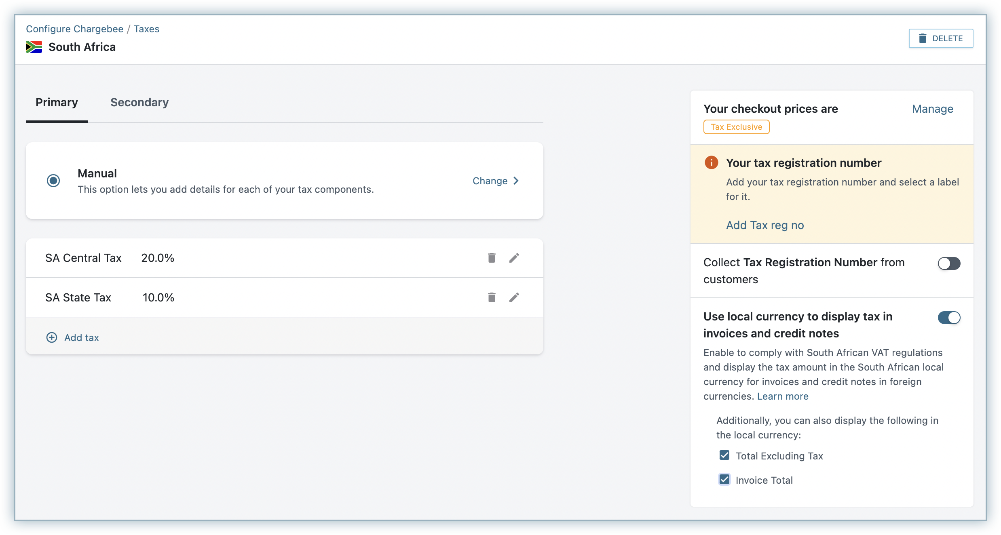Screen dimensions: 1001x535
Task: Open the Primary tab
Action: 57,103
